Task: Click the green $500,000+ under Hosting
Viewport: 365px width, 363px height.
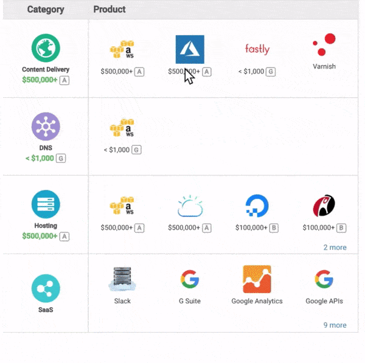Action: [40, 236]
